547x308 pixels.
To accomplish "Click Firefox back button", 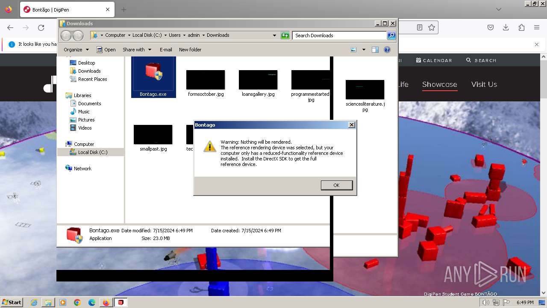I will pyautogui.click(x=10, y=27).
